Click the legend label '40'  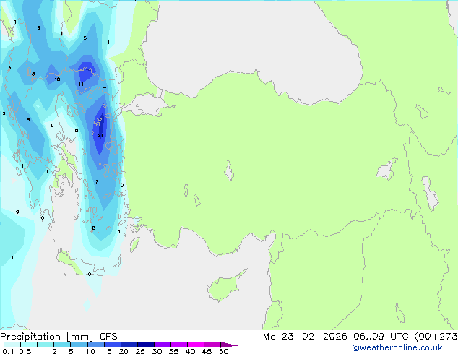pos(190,351)
